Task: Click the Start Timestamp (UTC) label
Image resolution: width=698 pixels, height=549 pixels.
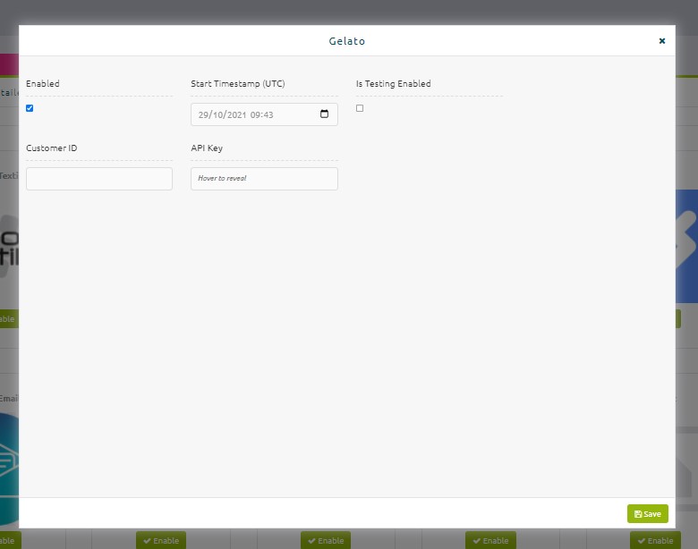Action: pyautogui.click(x=238, y=84)
